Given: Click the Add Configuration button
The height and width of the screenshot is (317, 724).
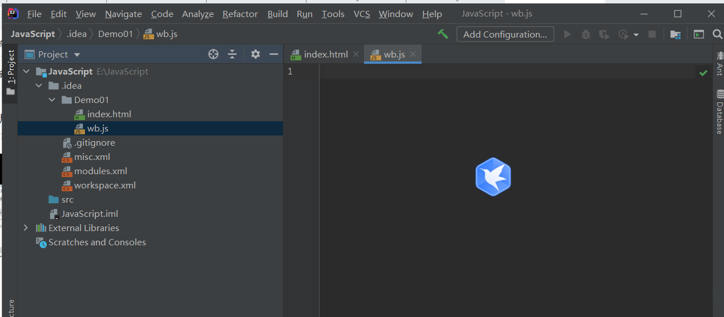Looking at the screenshot, I should click(505, 34).
